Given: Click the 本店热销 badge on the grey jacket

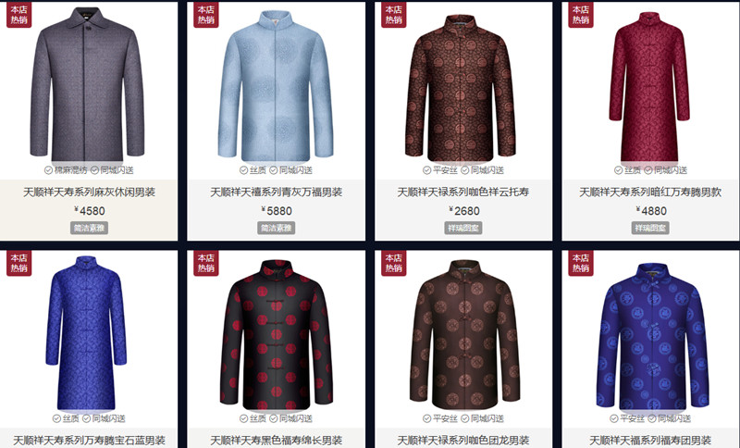Looking at the screenshot, I should click(18, 15).
